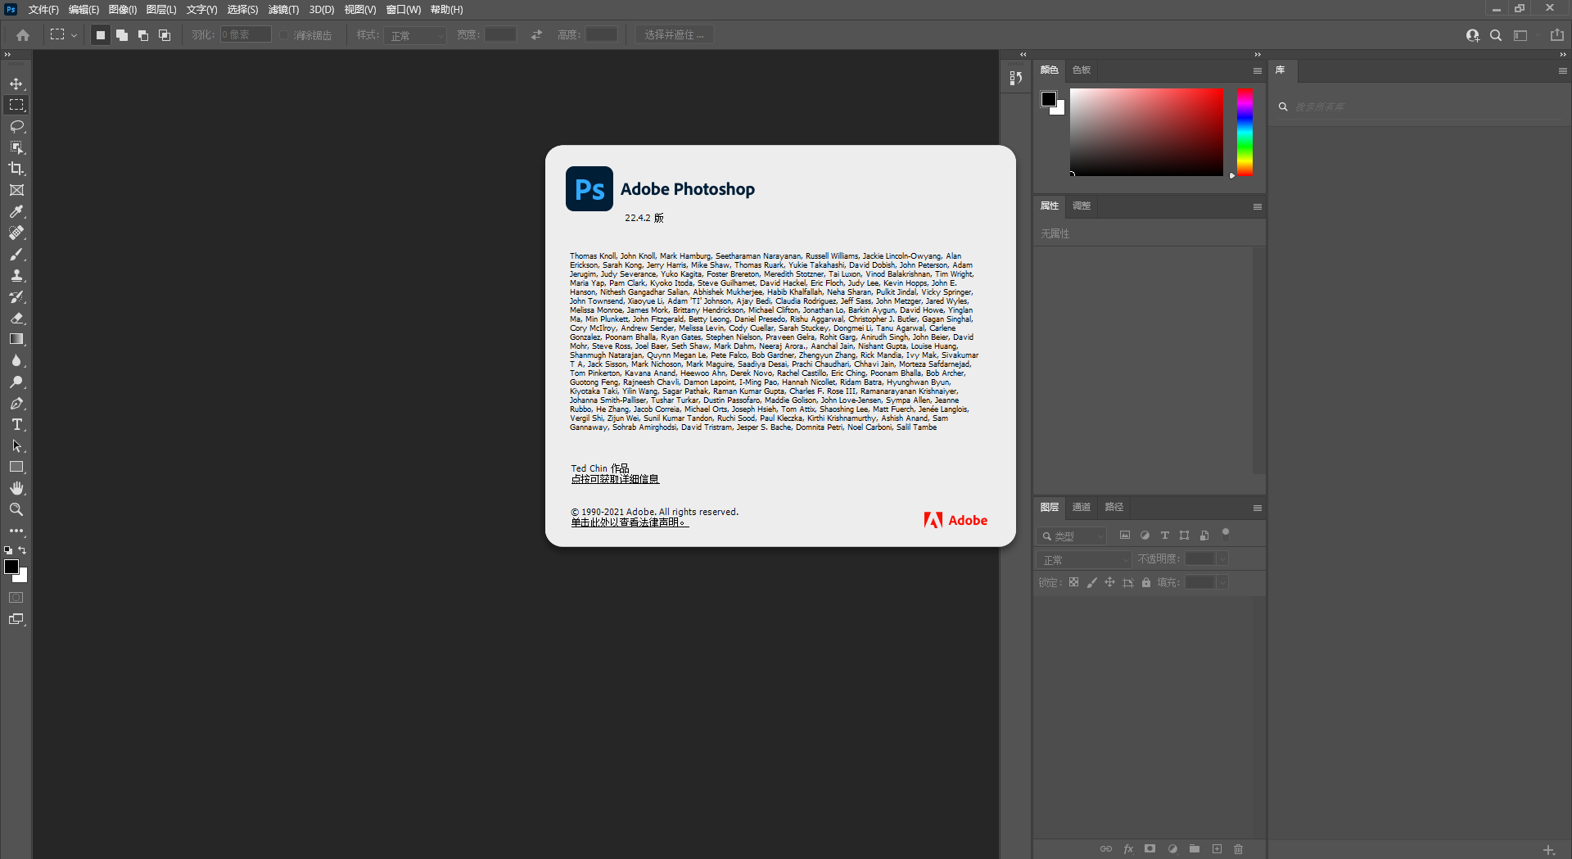The height and width of the screenshot is (859, 1572).
Task: Select the Dodge tool
Action: 16,382
